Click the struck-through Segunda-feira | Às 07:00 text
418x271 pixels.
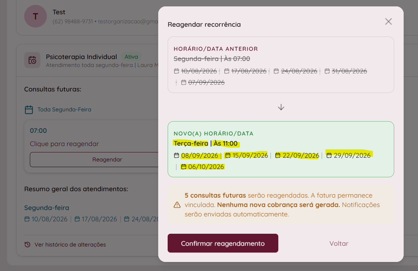click(212, 59)
